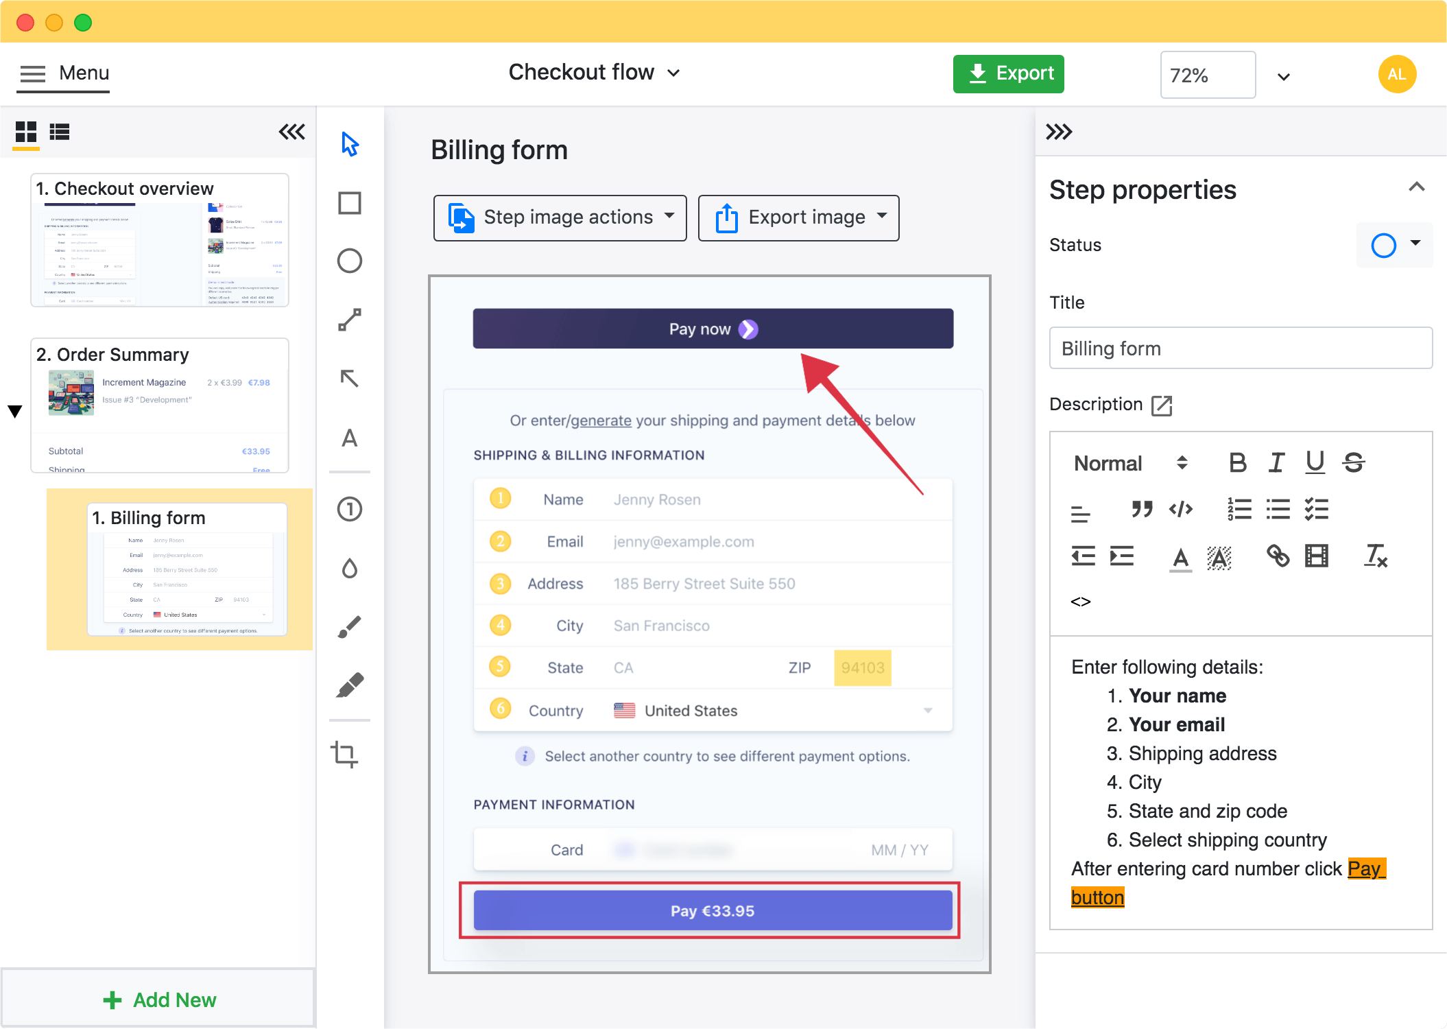Pick the arrow drawing tool

pos(350,378)
